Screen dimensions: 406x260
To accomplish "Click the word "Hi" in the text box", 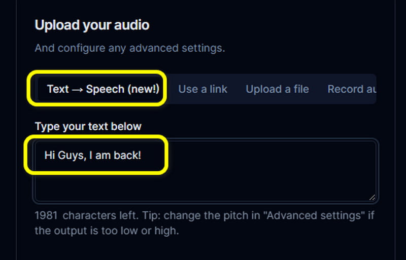I will (x=49, y=155).
